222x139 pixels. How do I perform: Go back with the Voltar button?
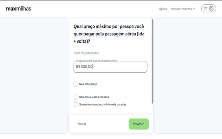tap(82, 124)
